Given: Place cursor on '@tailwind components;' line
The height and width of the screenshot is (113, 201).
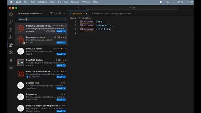Looking at the screenshot, I should pyautogui.click(x=96, y=25).
